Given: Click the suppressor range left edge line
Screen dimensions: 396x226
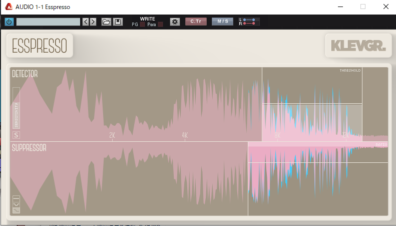Looking at the screenshot, I should tap(248, 179).
